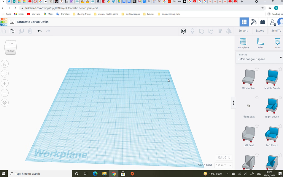The width and height of the screenshot is (283, 177).
Task: Open the share/invite collaborator icon
Action: tap(273, 22)
